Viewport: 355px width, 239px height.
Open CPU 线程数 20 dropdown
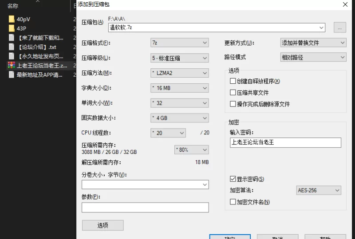click(168, 133)
